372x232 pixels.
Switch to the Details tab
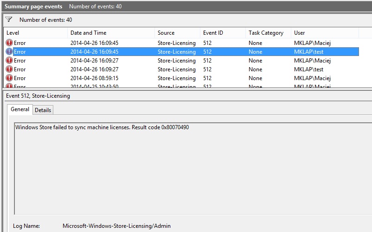(43, 110)
